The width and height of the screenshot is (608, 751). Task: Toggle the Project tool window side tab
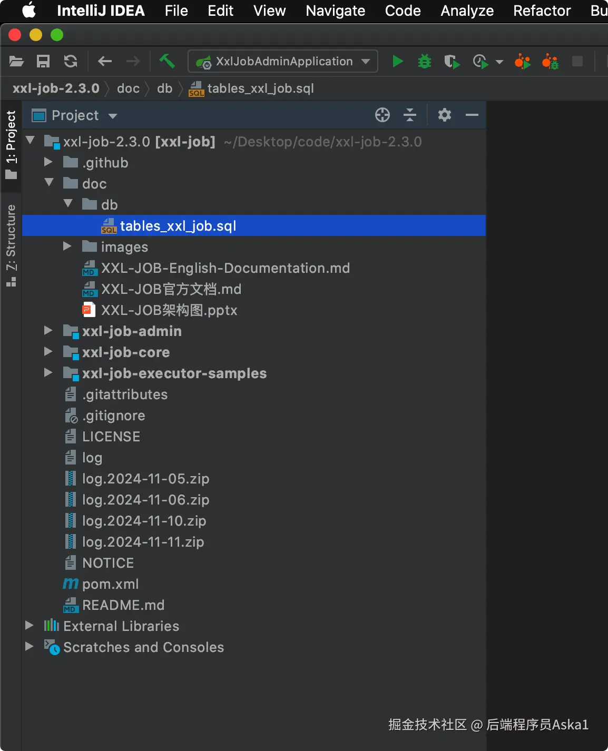[x=11, y=143]
